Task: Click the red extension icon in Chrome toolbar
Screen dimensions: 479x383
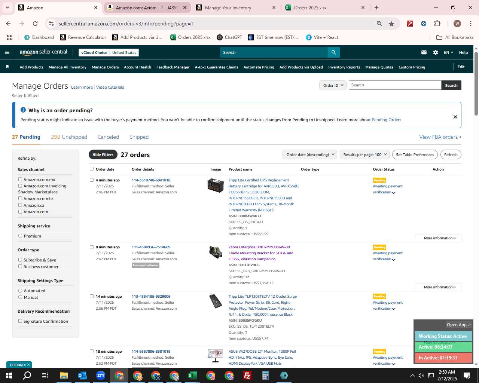Action: (410, 24)
